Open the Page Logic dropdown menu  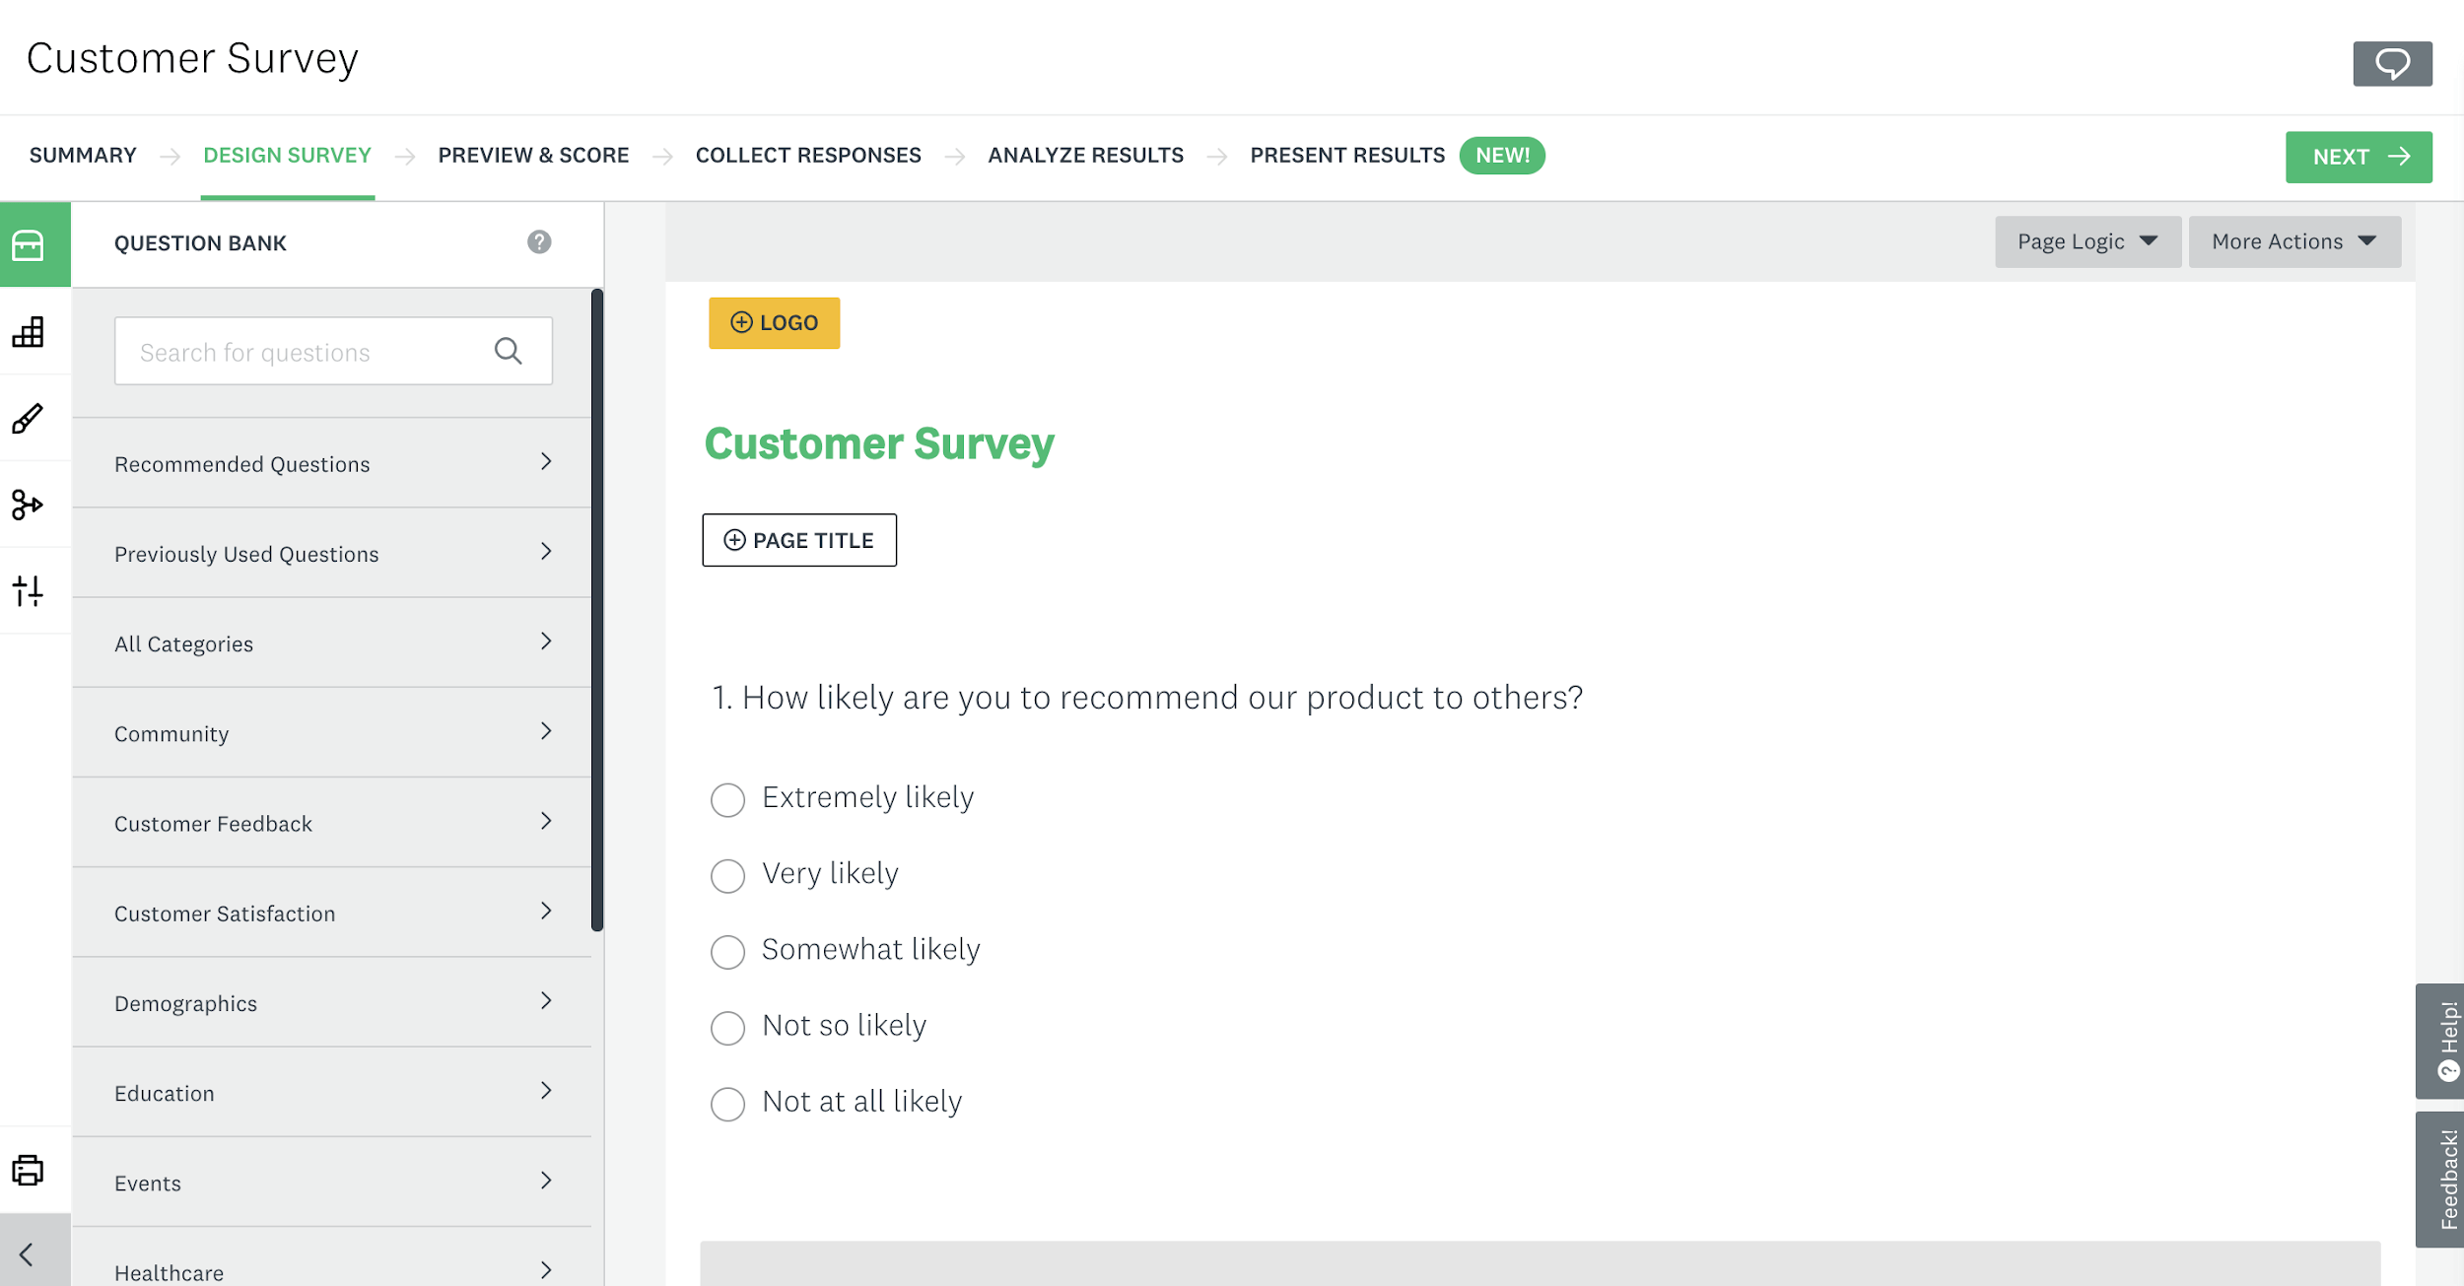(x=2083, y=241)
